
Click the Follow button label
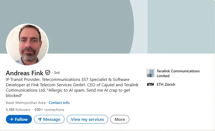(21, 119)
